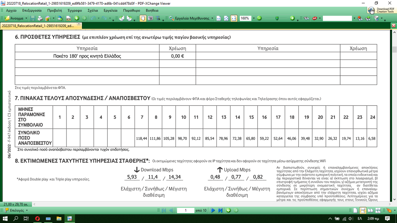Open the Εργαλείο Μεγέθυνσης dropdown
Viewport: 397px width, 223px height.
[x=212, y=18]
